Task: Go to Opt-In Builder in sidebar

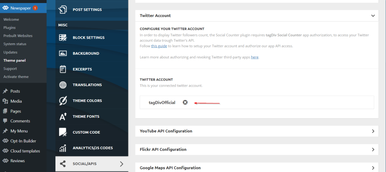Action: [x=23, y=141]
